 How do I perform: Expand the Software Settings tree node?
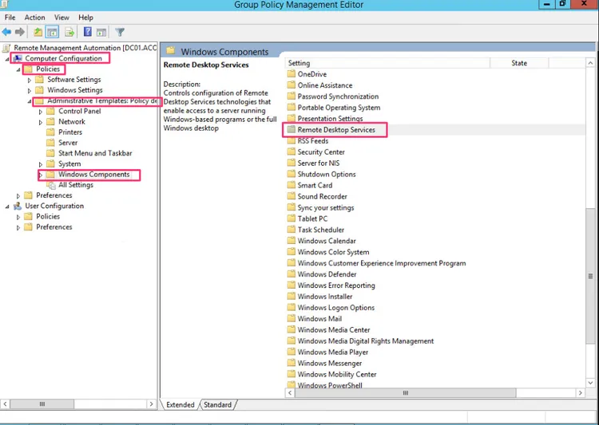pos(30,80)
